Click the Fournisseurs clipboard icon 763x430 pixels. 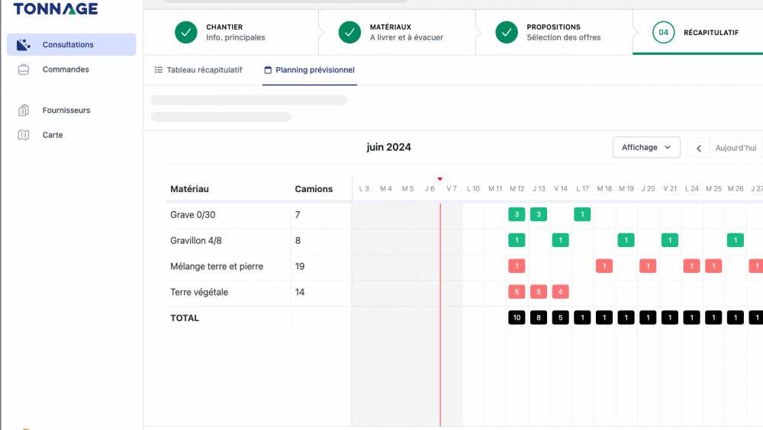click(24, 111)
